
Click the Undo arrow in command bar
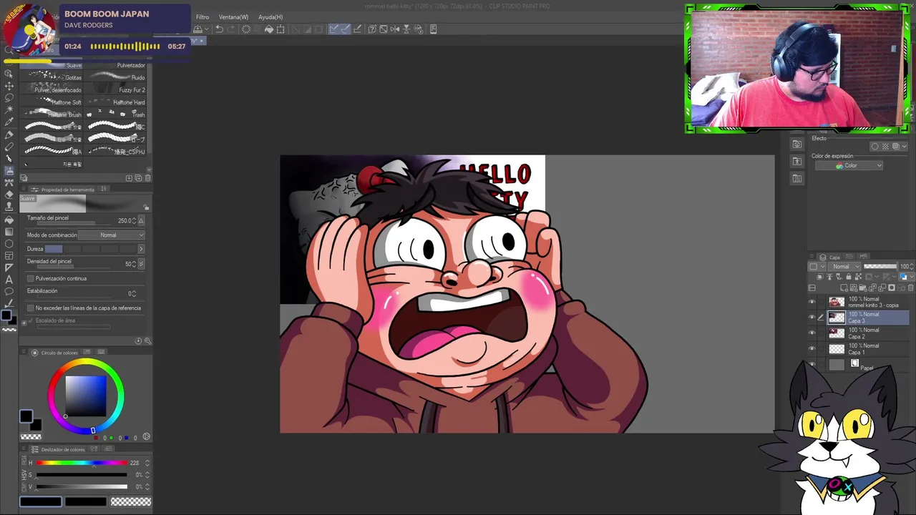[220, 29]
